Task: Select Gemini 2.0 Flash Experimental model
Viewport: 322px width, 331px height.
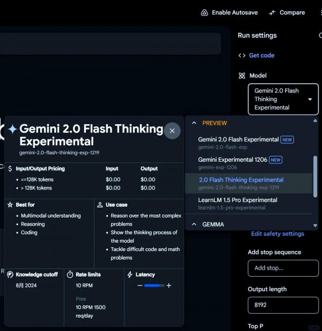Action: tap(248, 143)
